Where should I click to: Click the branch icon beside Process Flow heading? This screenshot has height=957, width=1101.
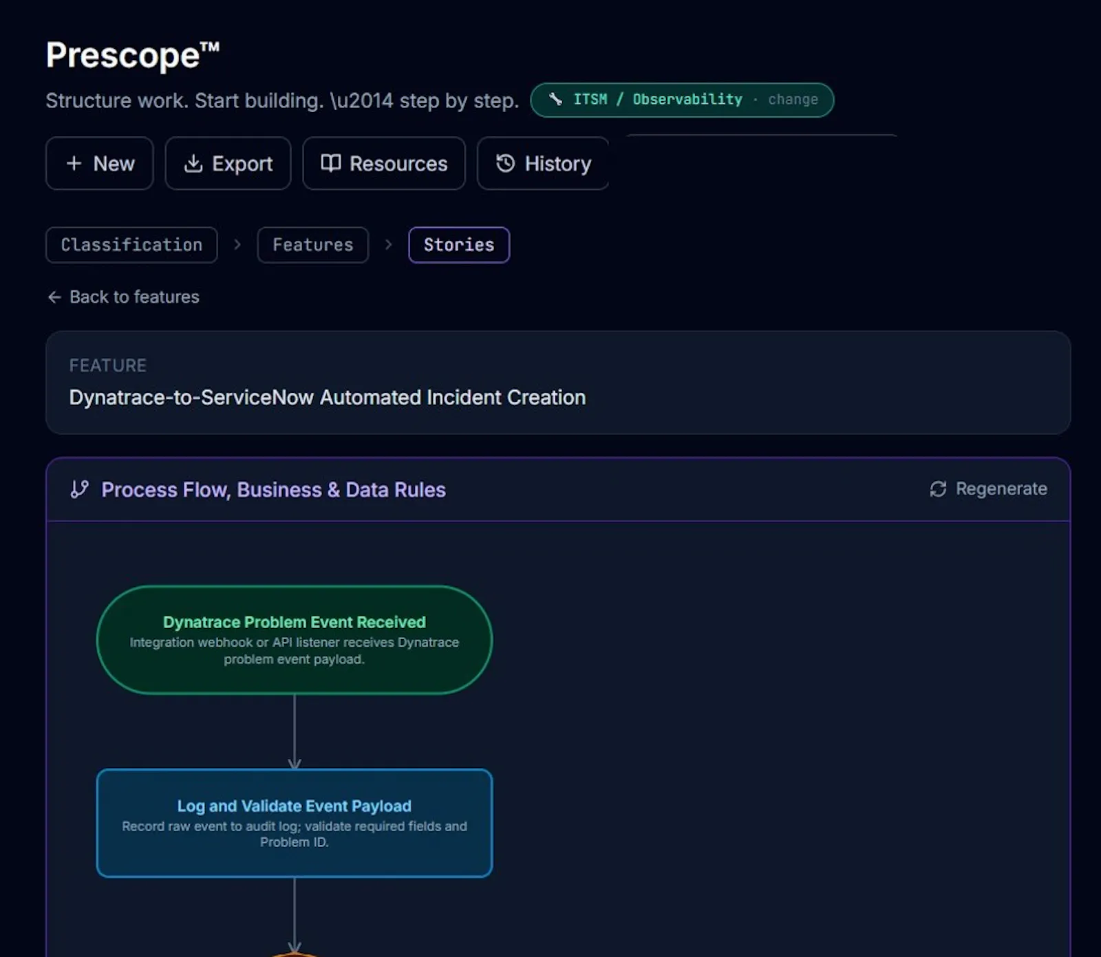(x=80, y=489)
